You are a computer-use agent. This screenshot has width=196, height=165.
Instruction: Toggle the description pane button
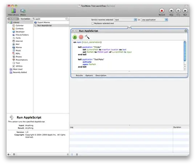coord(14,155)
